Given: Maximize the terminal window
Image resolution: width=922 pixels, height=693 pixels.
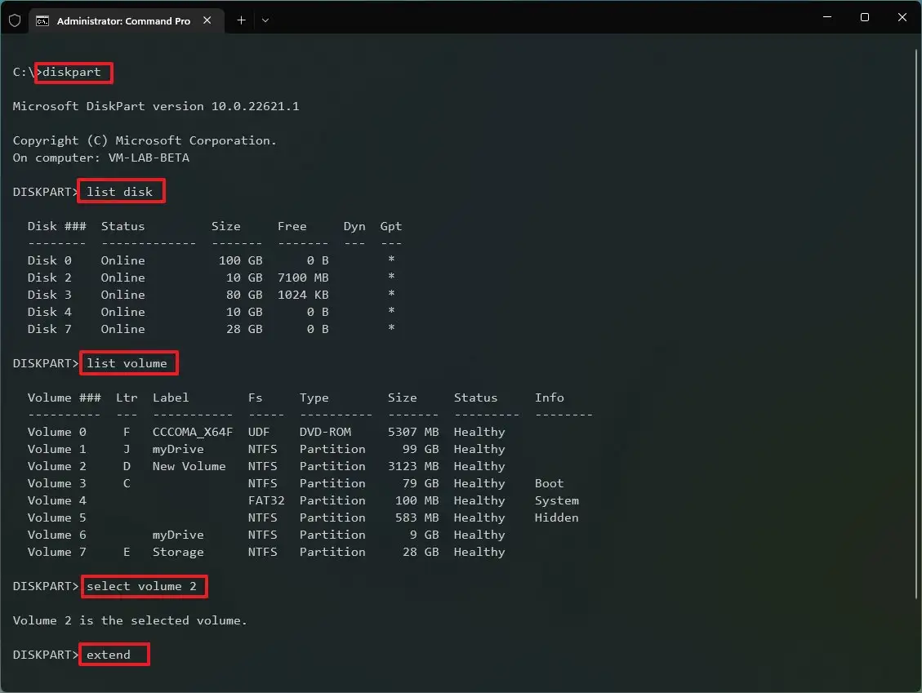Looking at the screenshot, I should (x=864, y=18).
